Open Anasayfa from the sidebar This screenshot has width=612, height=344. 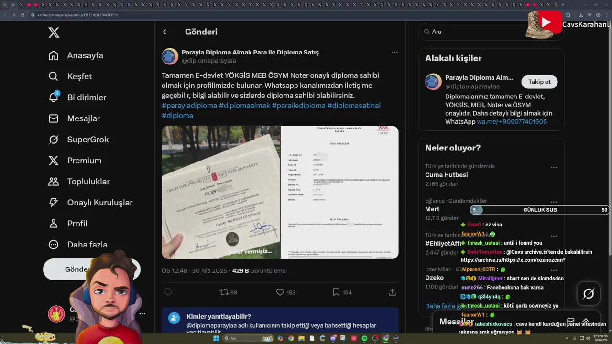coord(76,55)
